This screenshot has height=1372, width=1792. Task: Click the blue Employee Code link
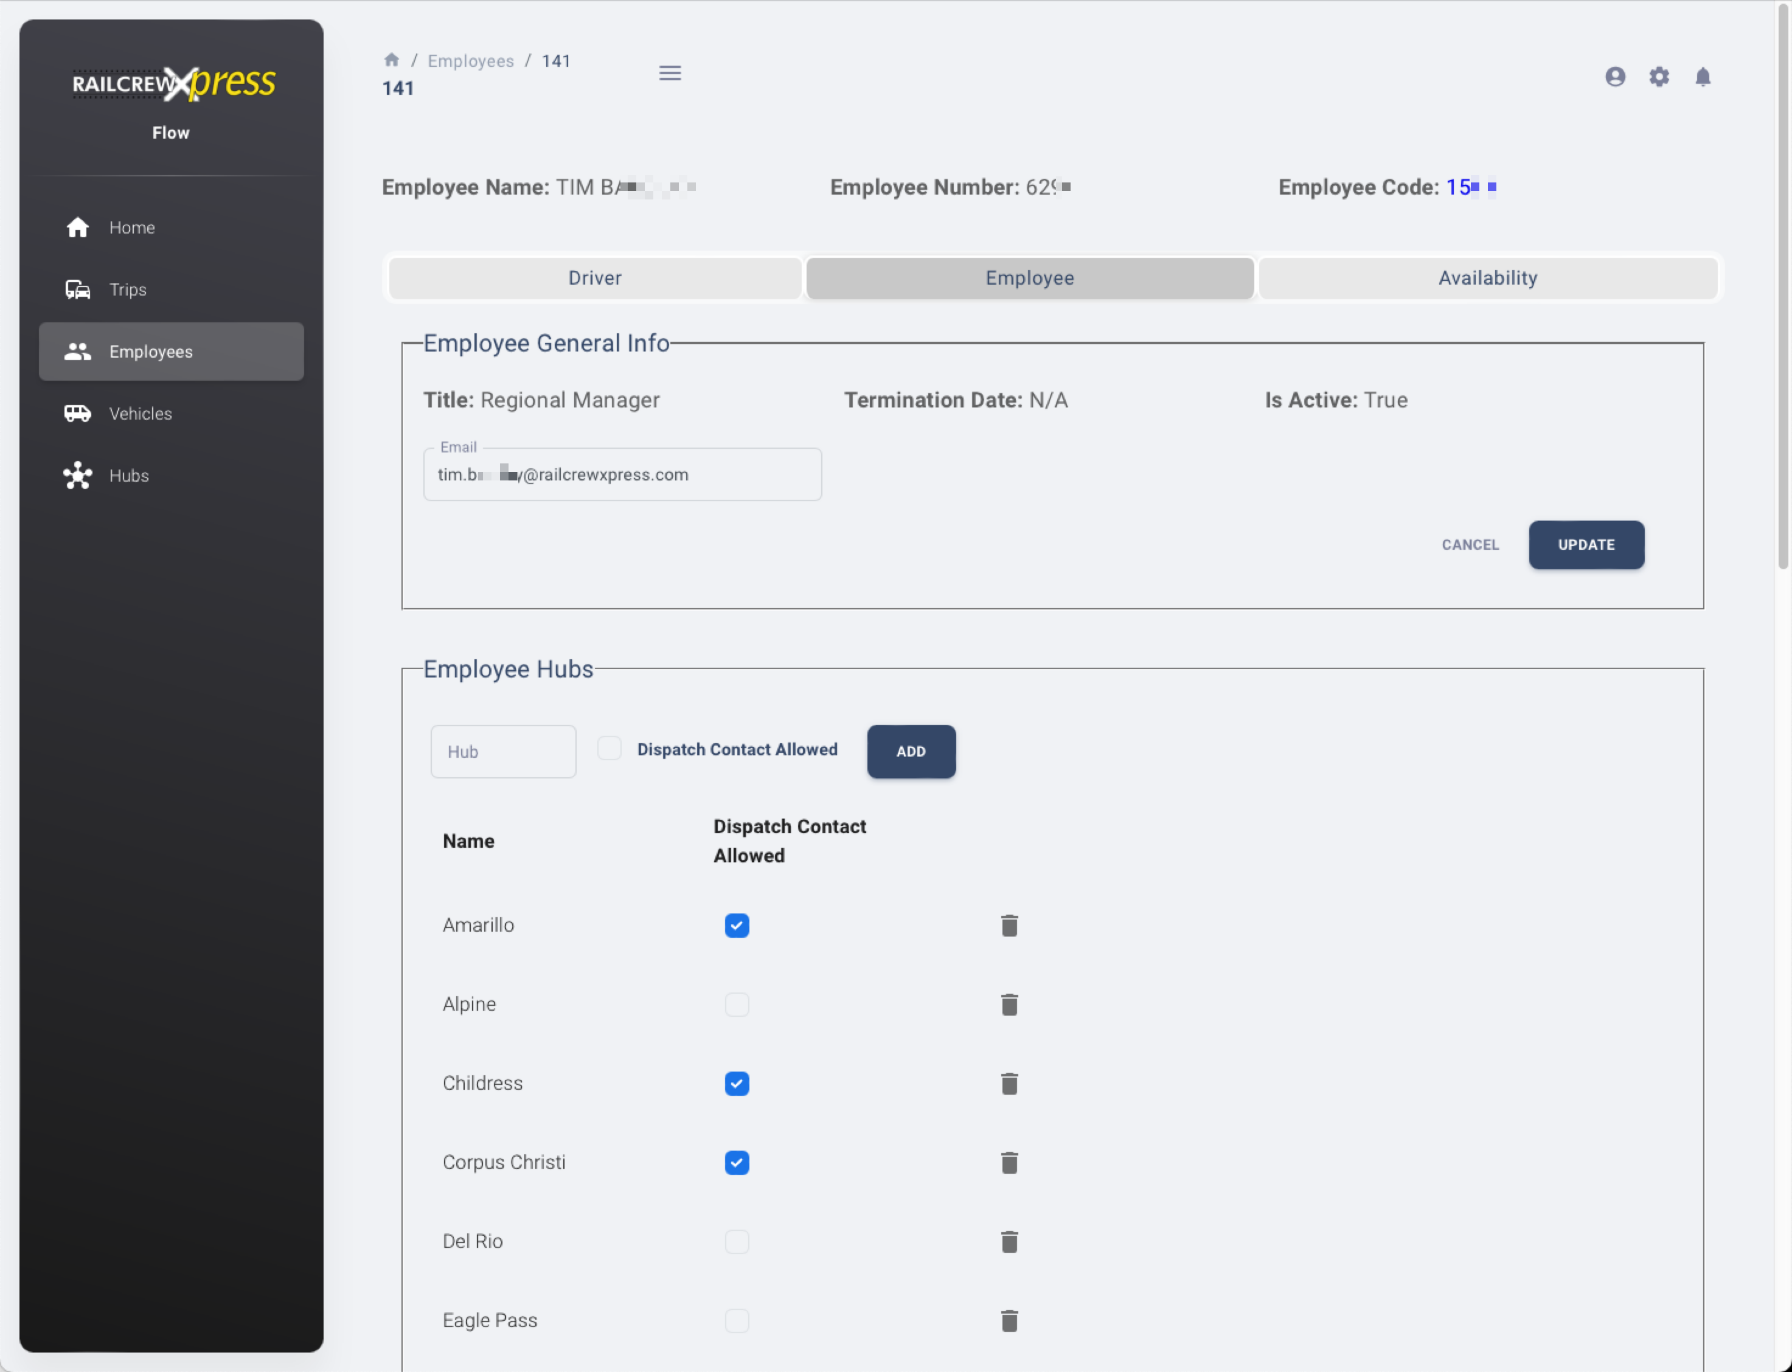point(1471,187)
